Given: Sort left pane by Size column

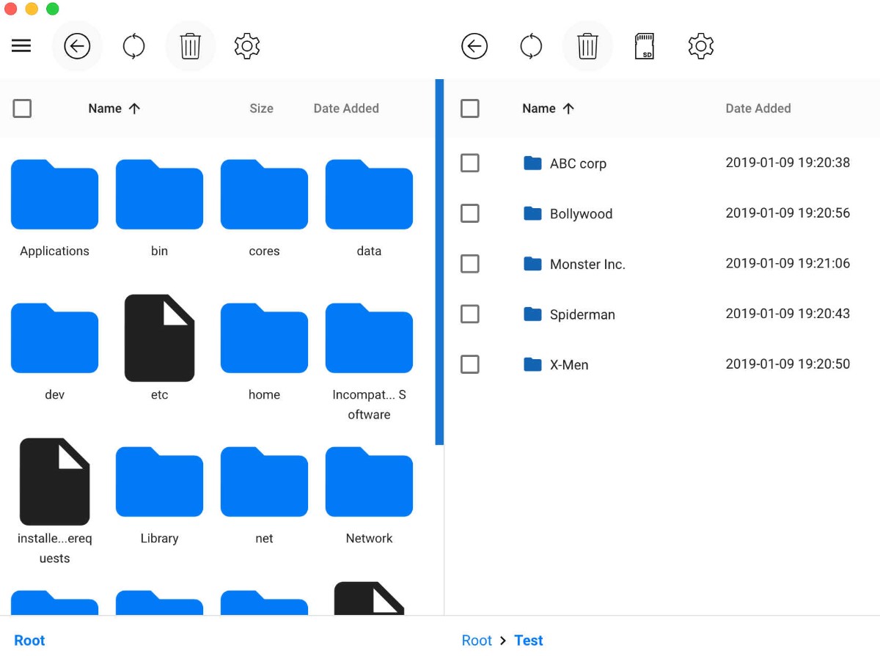Looking at the screenshot, I should click(x=261, y=108).
